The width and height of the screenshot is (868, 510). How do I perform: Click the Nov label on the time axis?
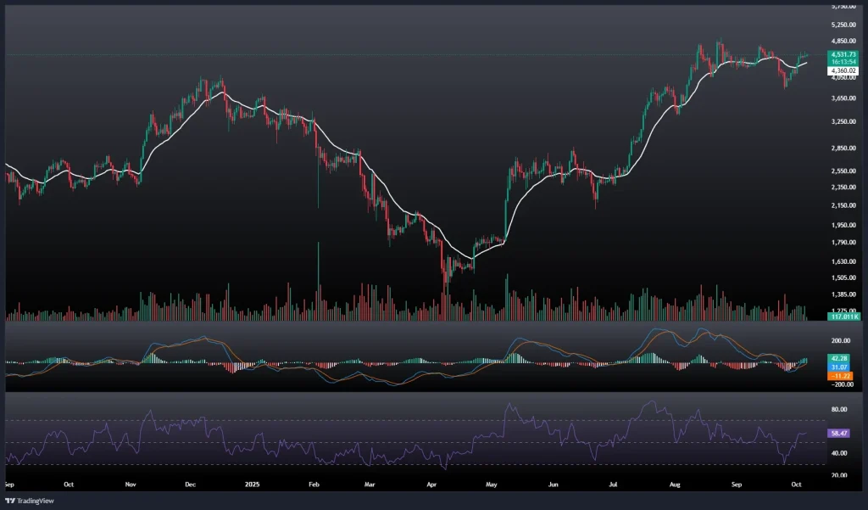[131, 485]
